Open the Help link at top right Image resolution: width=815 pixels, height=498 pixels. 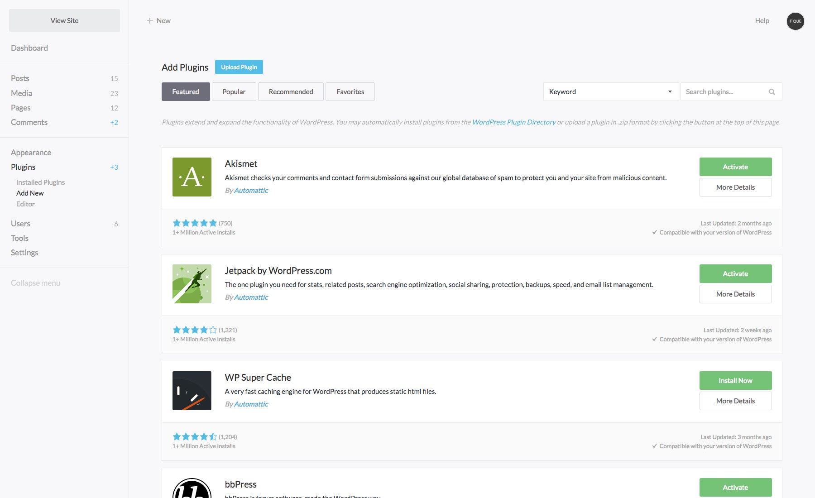pos(762,21)
